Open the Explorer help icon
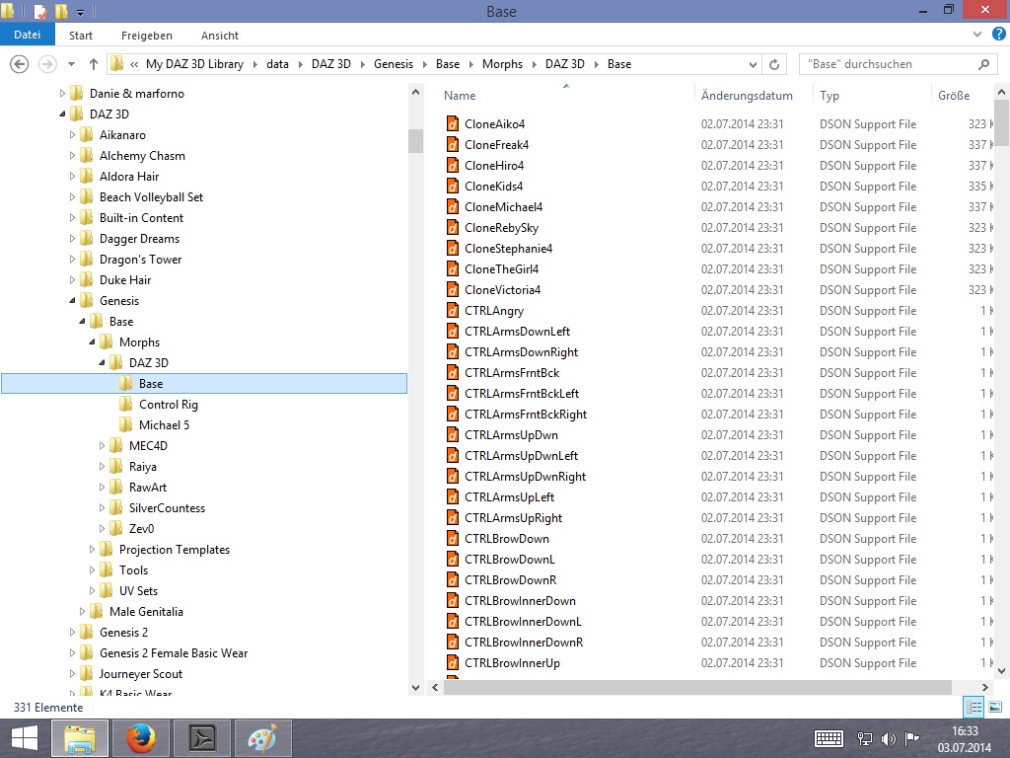This screenshot has height=758, width=1010. (x=999, y=35)
